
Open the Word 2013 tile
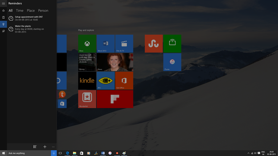pyautogui.click(x=106, y=44)
